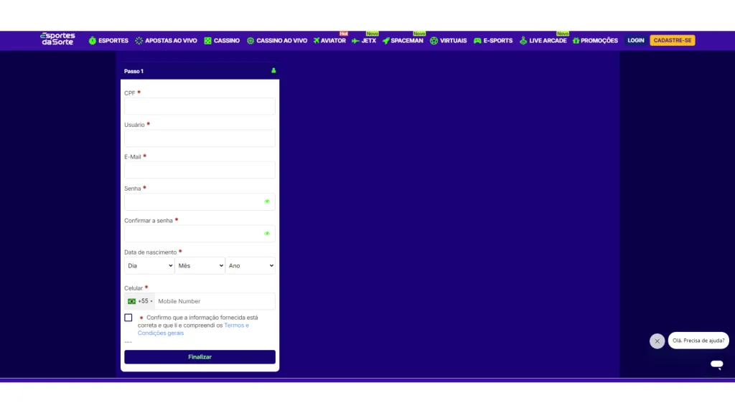Click the Promoções gift icon
The height and width of the screenshot is (413, 735).
click(576, 41)
